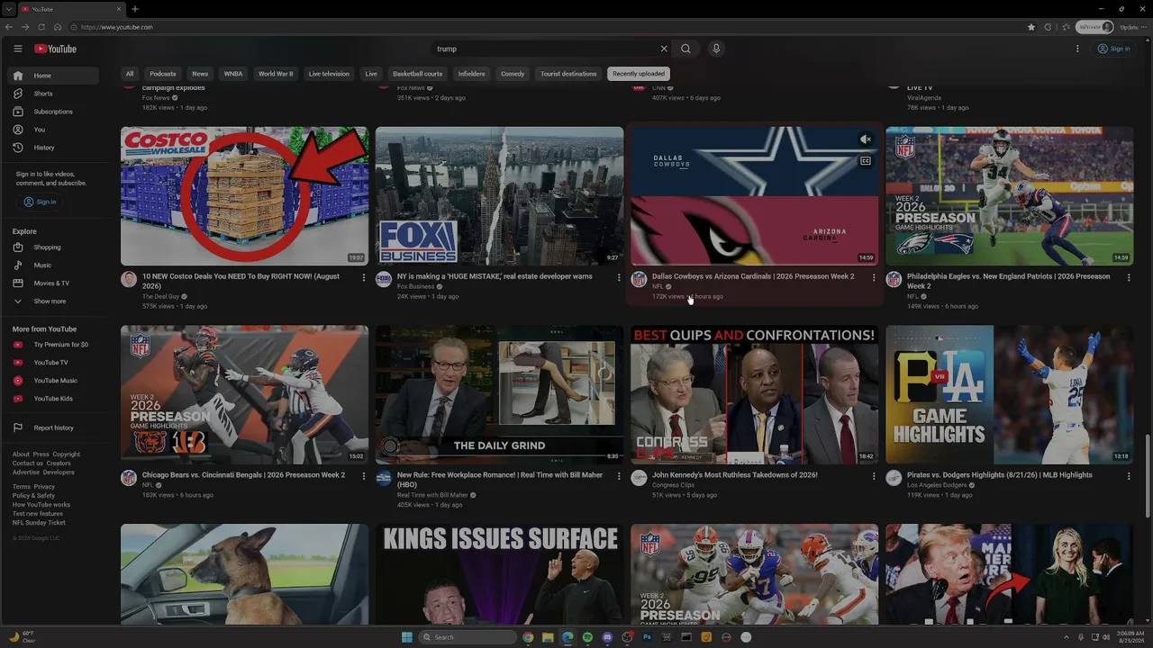Clear the search box text
This screenshot has width=1153, height=648.
(x=664, y=49)
